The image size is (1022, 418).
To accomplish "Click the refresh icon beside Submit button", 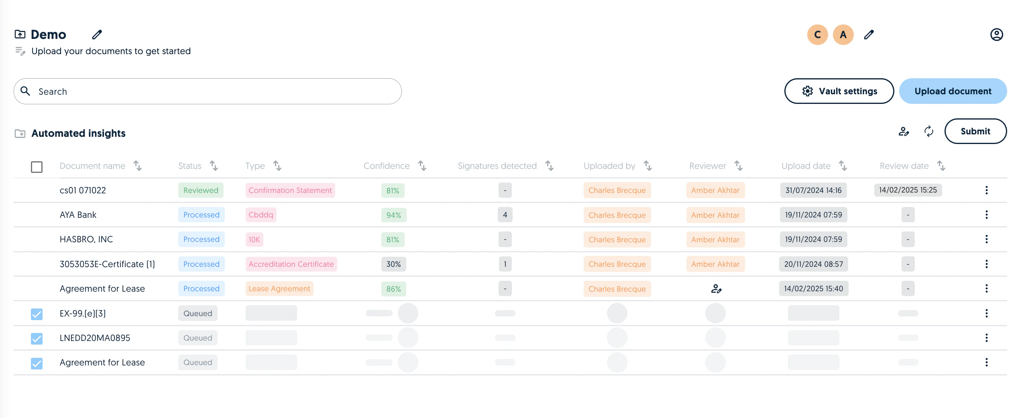I will coord(929,131).
